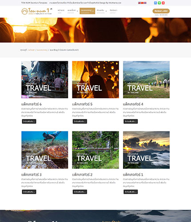Open the แพ็คเกจทัวร์ 5 title link
This screenshot has width=191, height=222.
coord(82,104)
